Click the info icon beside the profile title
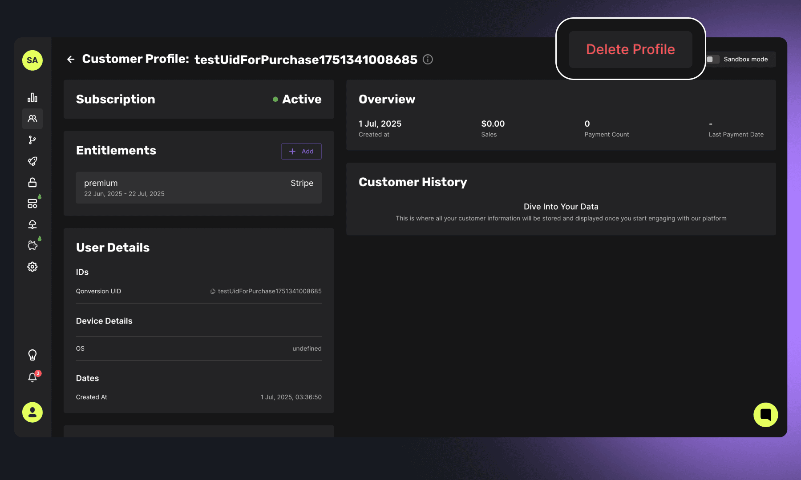 point(427,59)
